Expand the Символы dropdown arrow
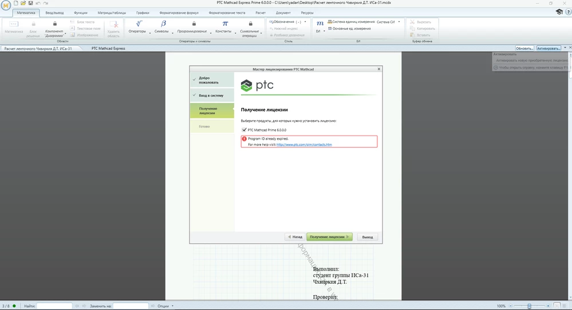 pyautogui.click(x=172, y=33)
